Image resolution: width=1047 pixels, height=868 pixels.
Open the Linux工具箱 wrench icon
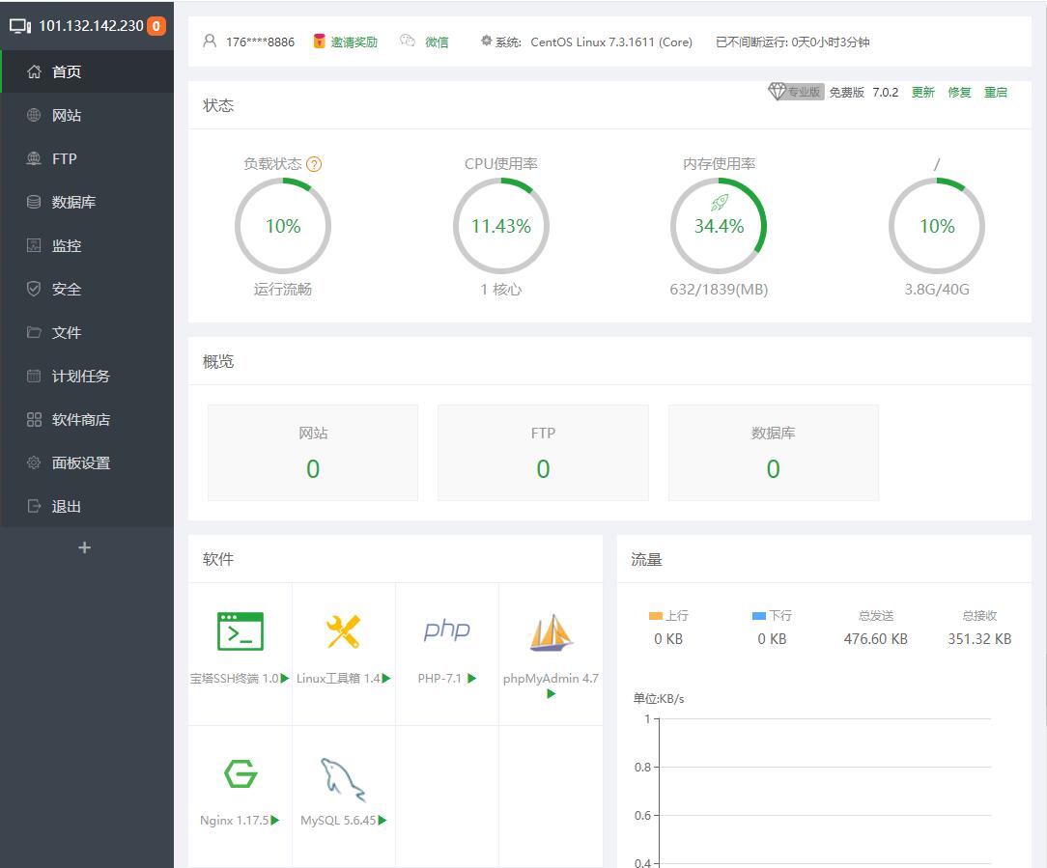(x=343, y=631)
